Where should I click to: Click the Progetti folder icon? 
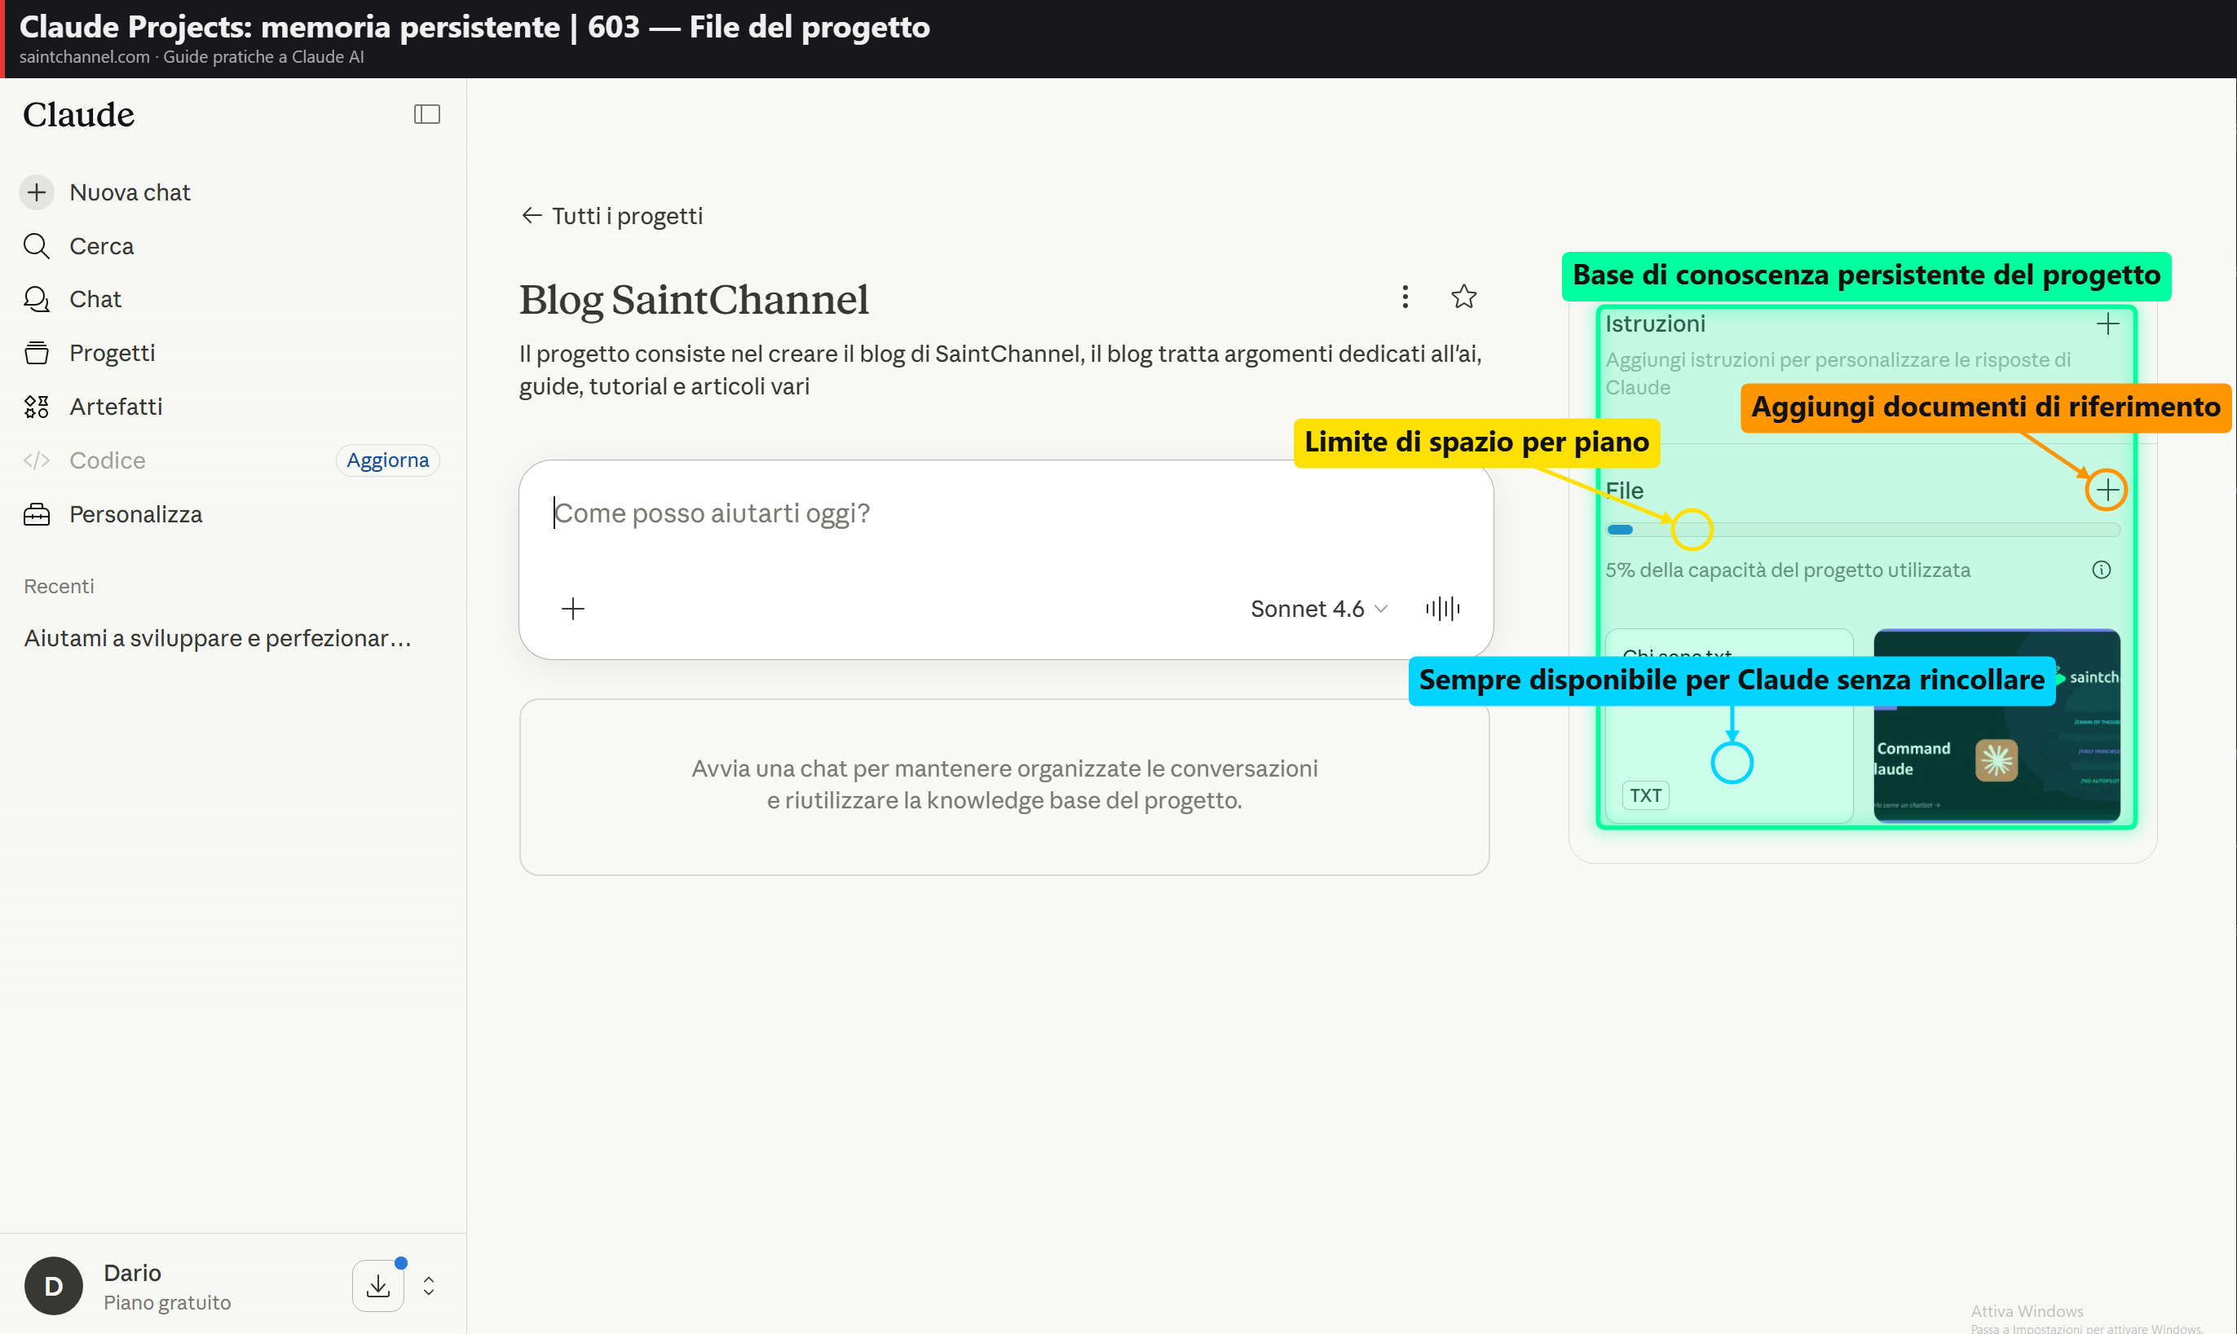[x=37, y=352]
